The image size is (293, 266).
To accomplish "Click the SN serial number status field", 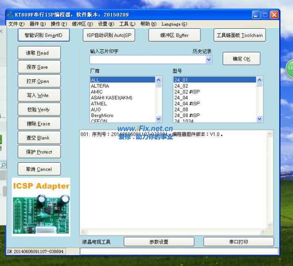I will tap(35, 251).
